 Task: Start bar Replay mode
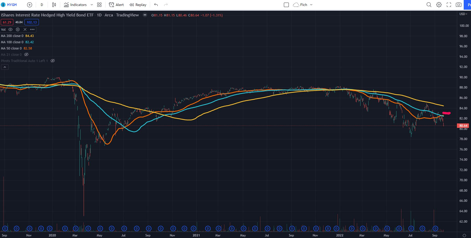[138, 5]
